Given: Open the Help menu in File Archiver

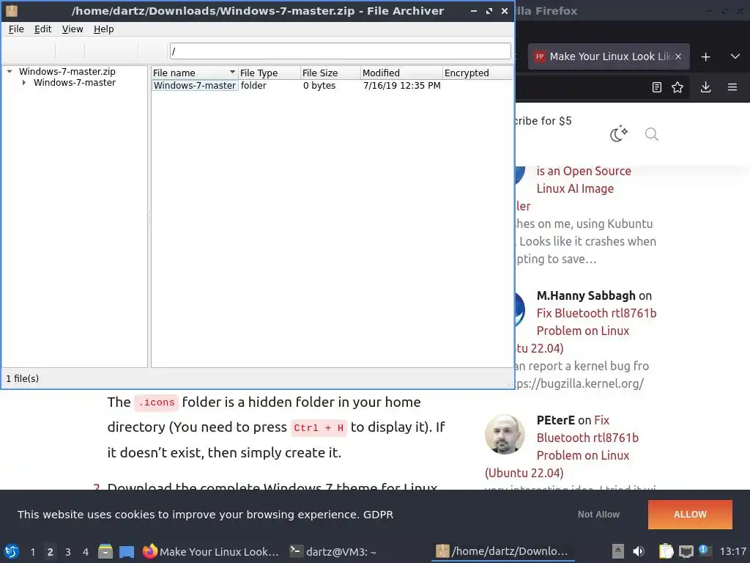Looking at the screenshot, I should (103, 29).
